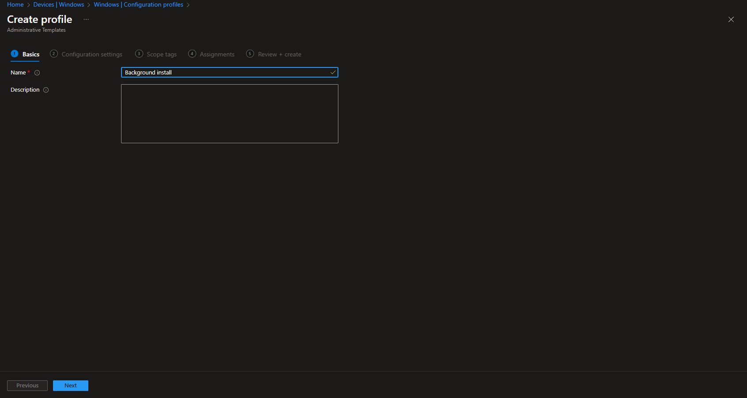Click the info icon beside Name field
The width and height of the screenshot is (747, 398).
pyautogui.click(x=38, y=73)
